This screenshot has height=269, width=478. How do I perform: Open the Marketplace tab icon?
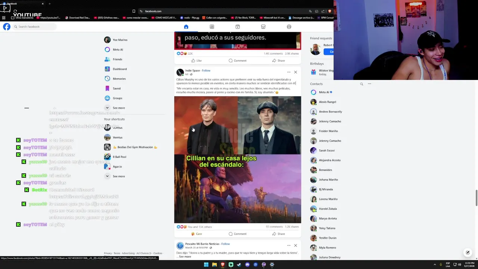point(263,27)
